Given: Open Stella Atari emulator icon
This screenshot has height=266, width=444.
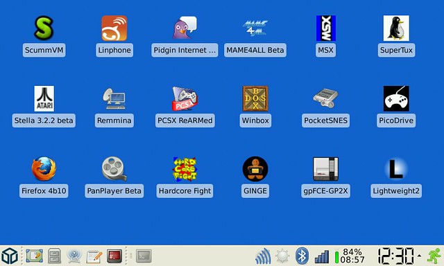Looking at the screenshot, I should (x=44, y=98).
